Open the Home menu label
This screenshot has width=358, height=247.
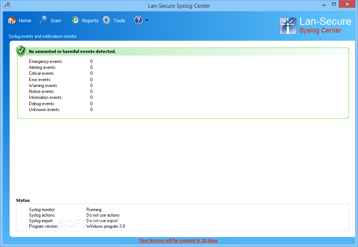(x=25, y=20)
